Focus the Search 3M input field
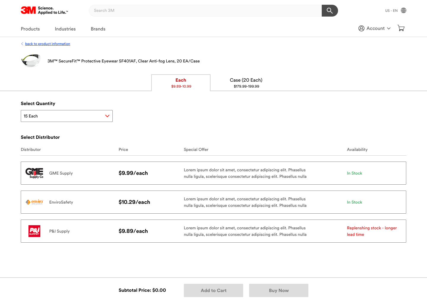427x303 pixels. (205, 11)
